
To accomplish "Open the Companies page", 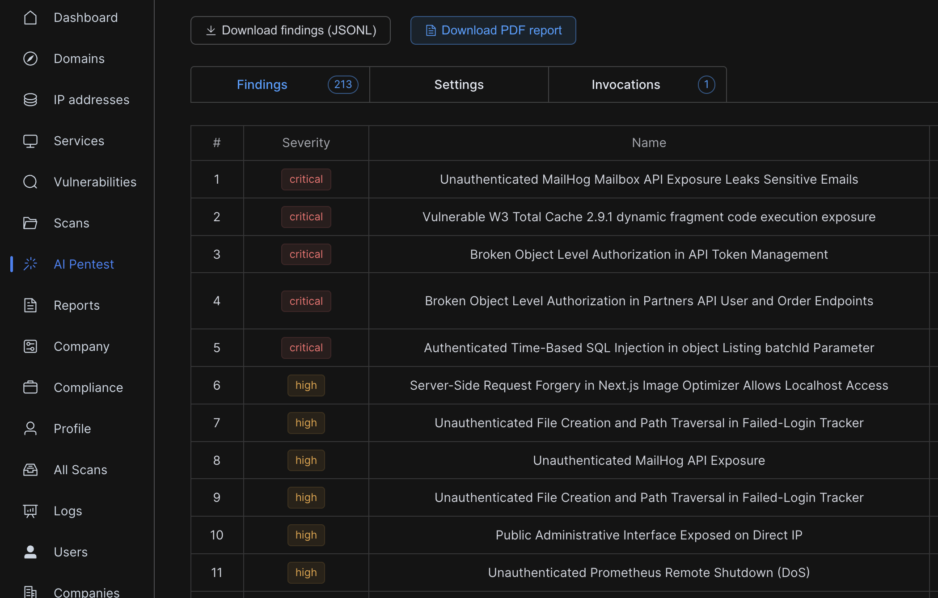I will 87,592.
